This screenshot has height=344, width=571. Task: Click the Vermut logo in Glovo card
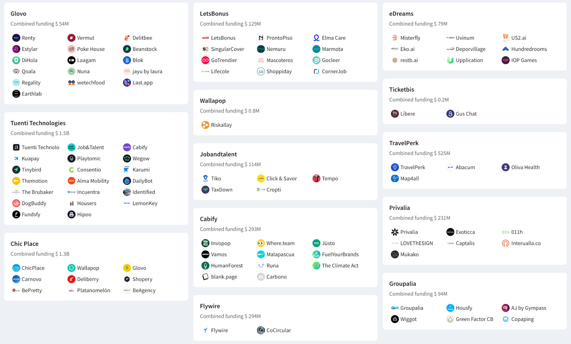[71, 38]
